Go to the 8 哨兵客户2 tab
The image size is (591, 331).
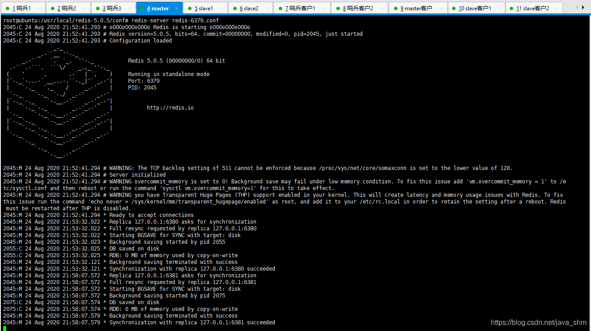pos(360,8)
